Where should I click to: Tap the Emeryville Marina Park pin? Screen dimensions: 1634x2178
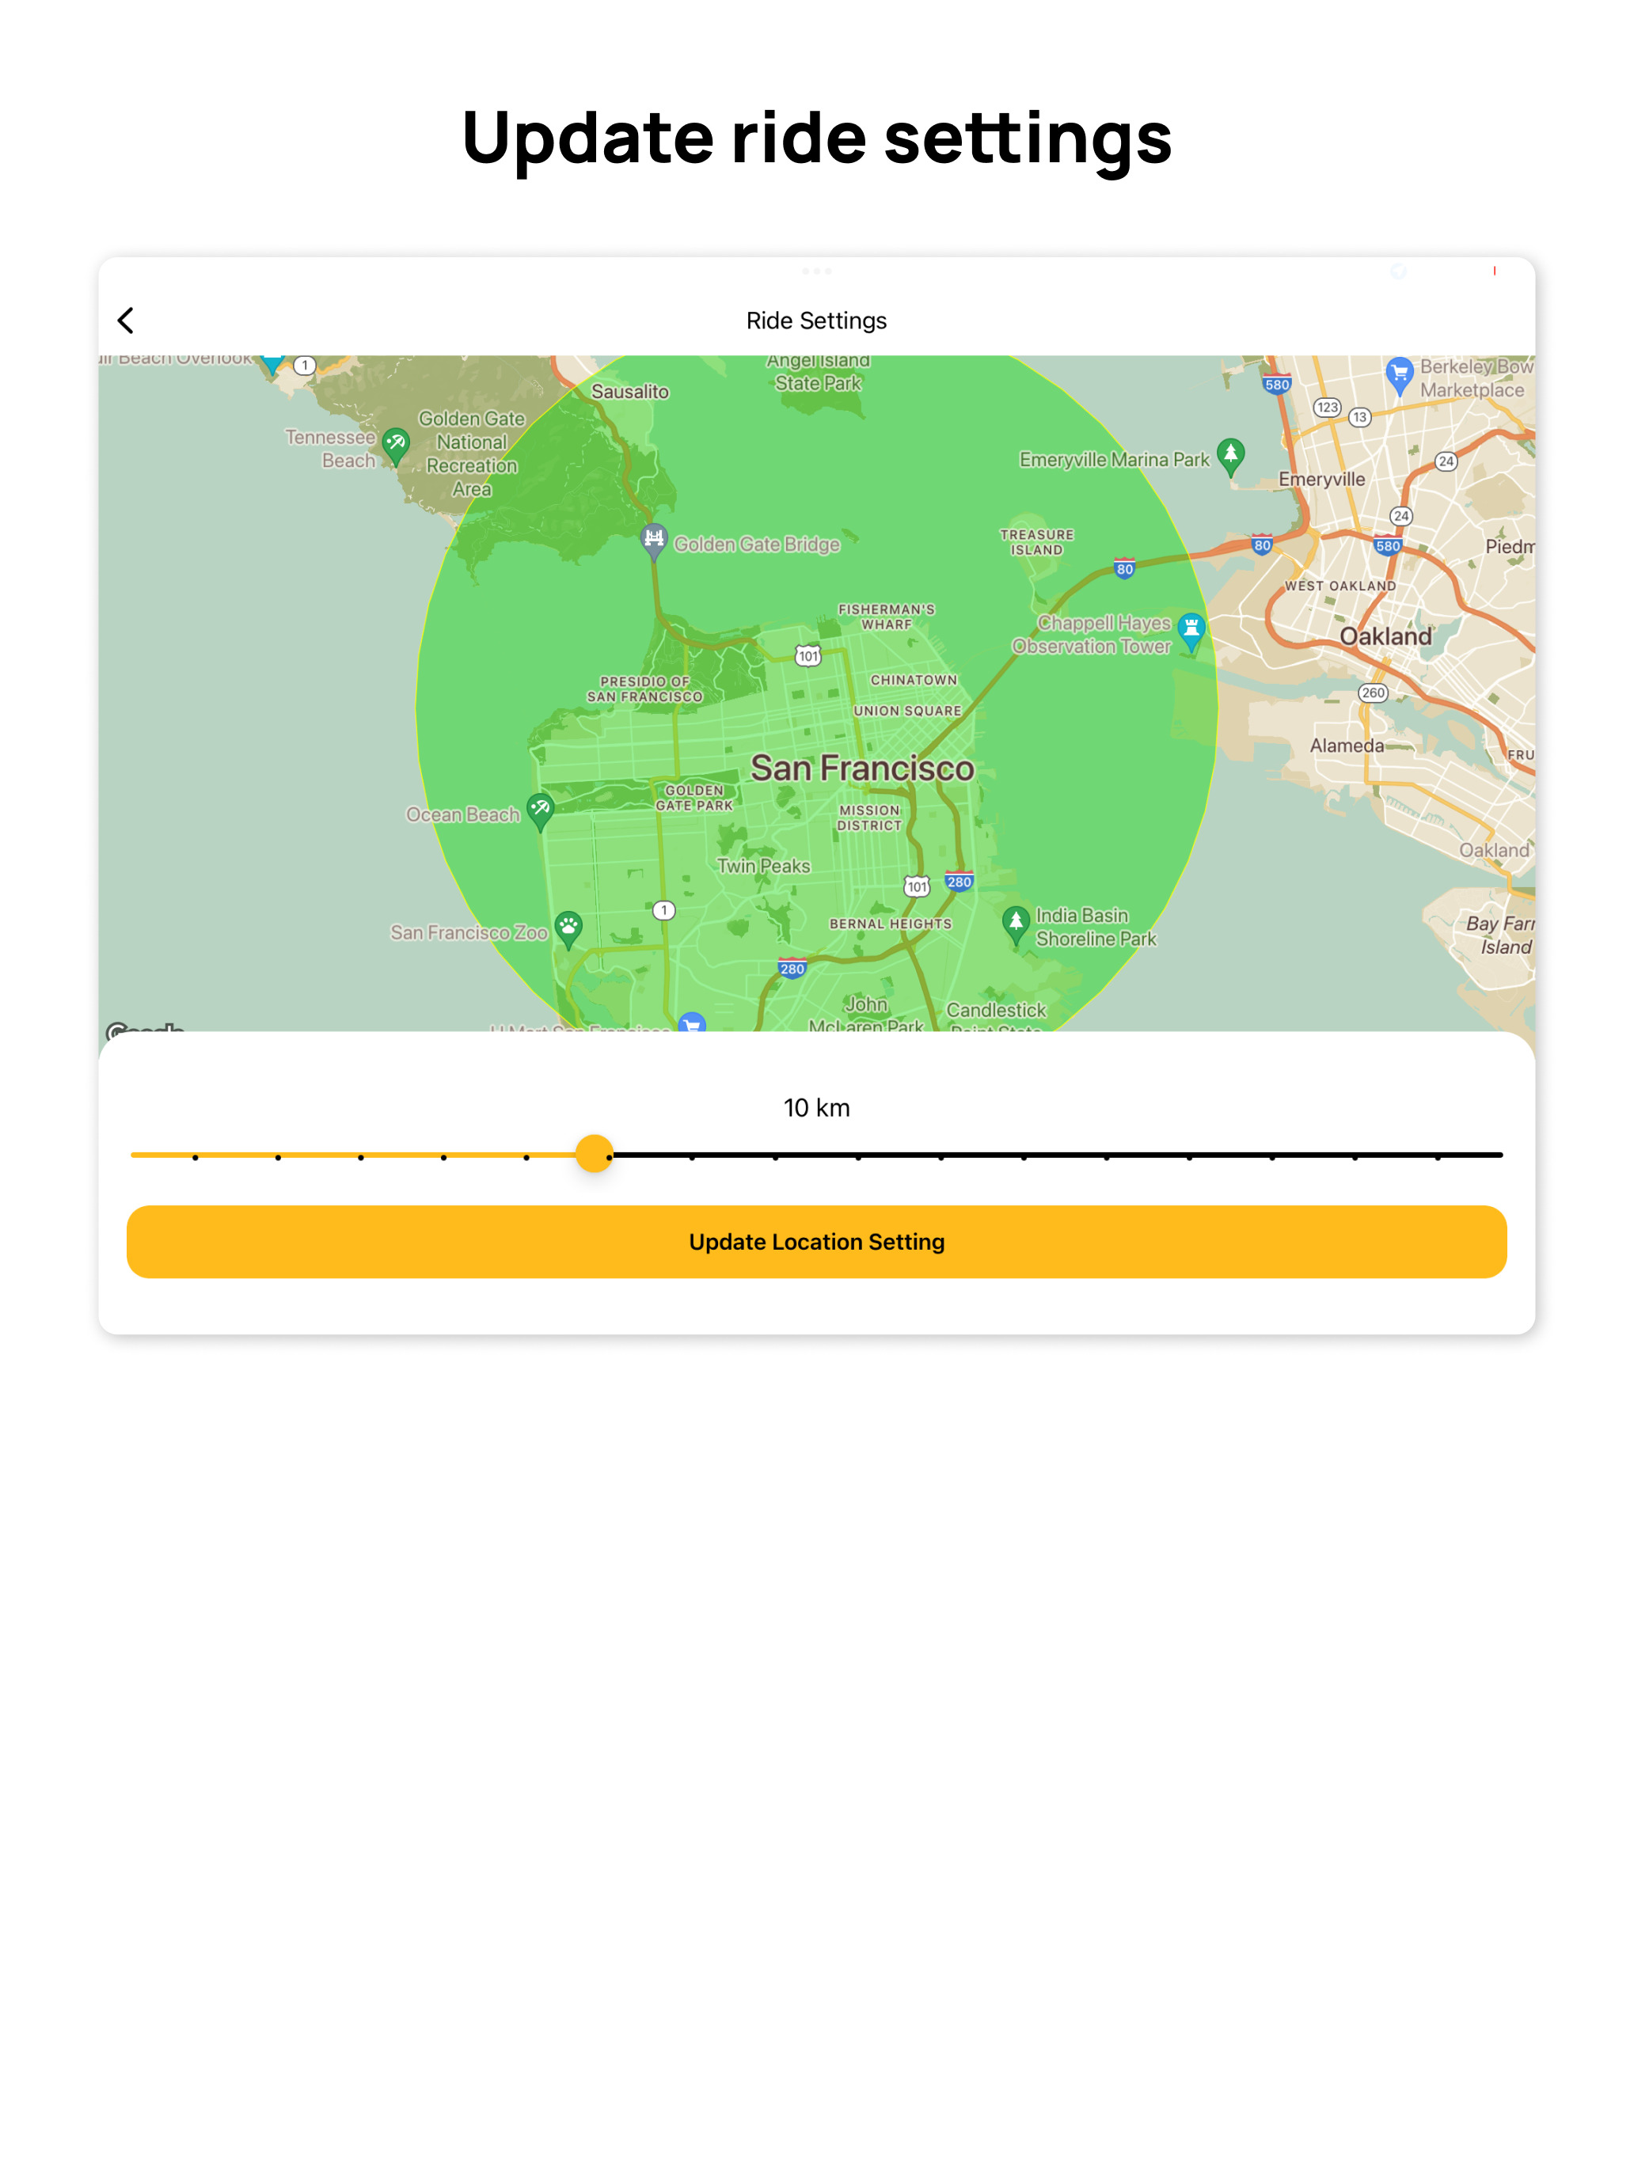coord(1230,457)
